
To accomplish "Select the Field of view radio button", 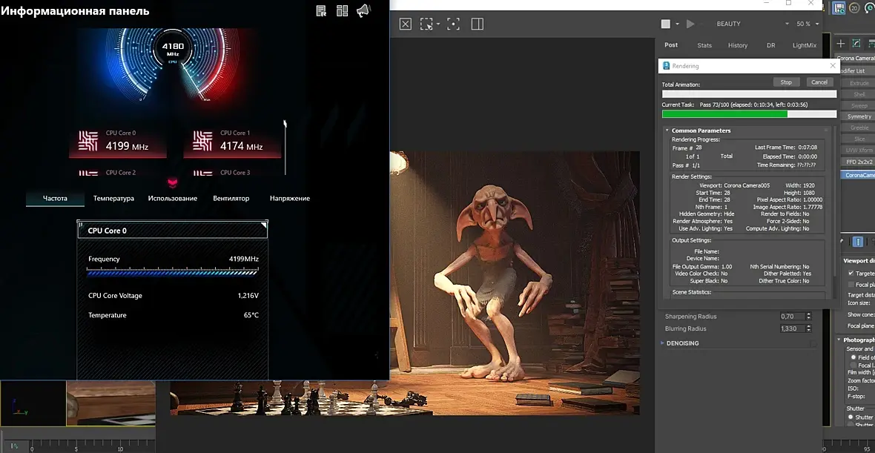I will coord(853,357).
